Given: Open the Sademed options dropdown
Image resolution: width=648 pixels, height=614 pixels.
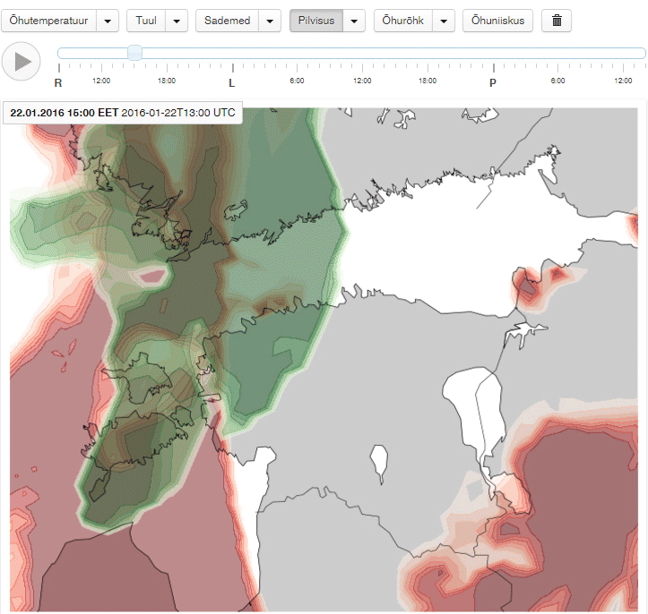Looking at the screenshot, I should click(271, 21).
